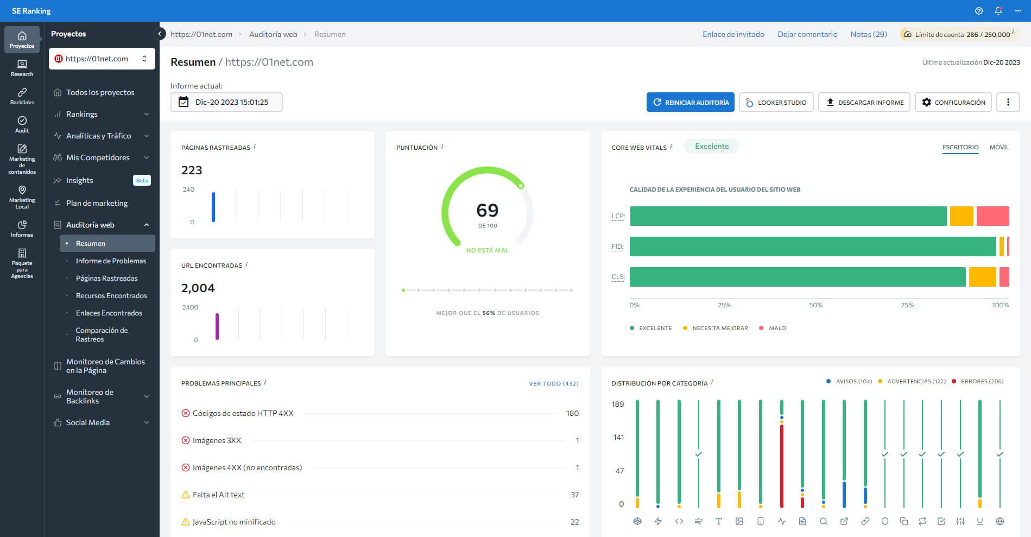1031x537 pixels.
Task: Open the Informe actual date dropdown
Action: tap(226, 102)
